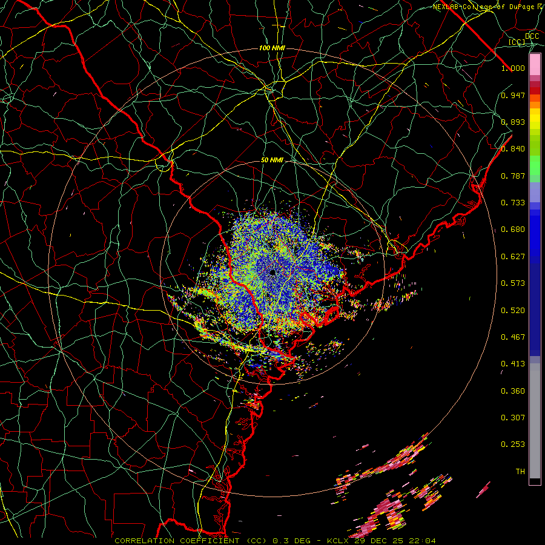Pick the red color bar segment
The image size is (545, 545).
coord(535,91)
